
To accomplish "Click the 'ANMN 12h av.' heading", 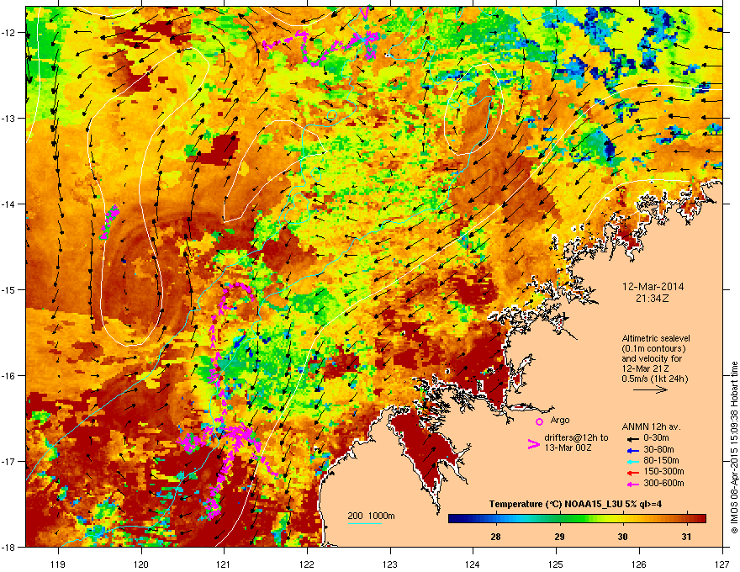I will pyautogui.click(x=651, y=427).
